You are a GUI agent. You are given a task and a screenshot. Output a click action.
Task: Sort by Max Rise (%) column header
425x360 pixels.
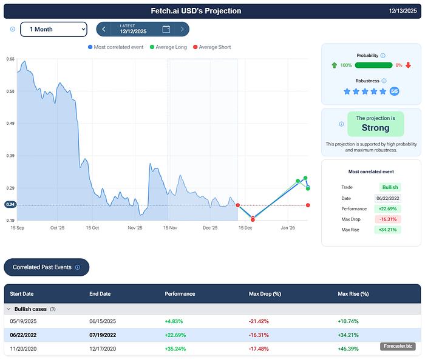[x=353, y=294]
